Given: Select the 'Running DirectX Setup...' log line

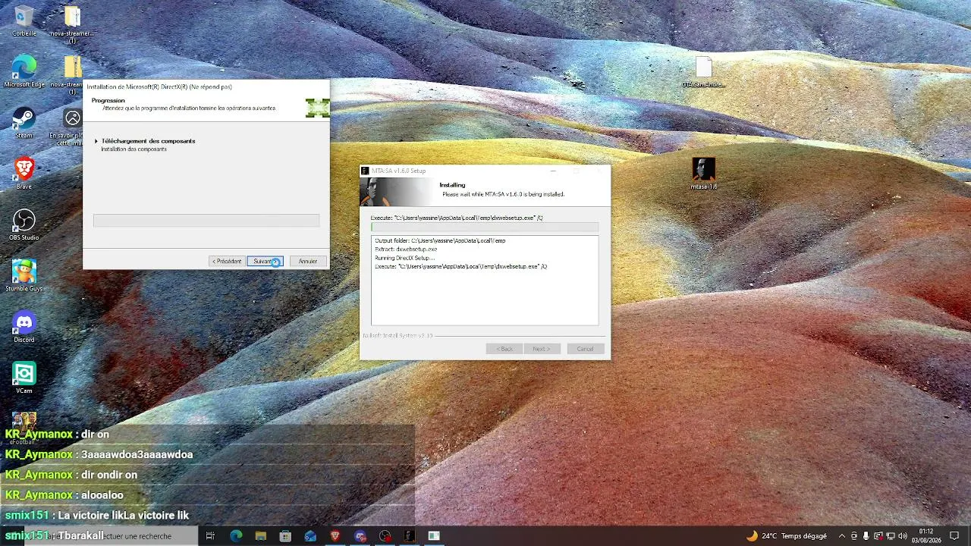Looking at the screenshot, I should pos(404,258).
